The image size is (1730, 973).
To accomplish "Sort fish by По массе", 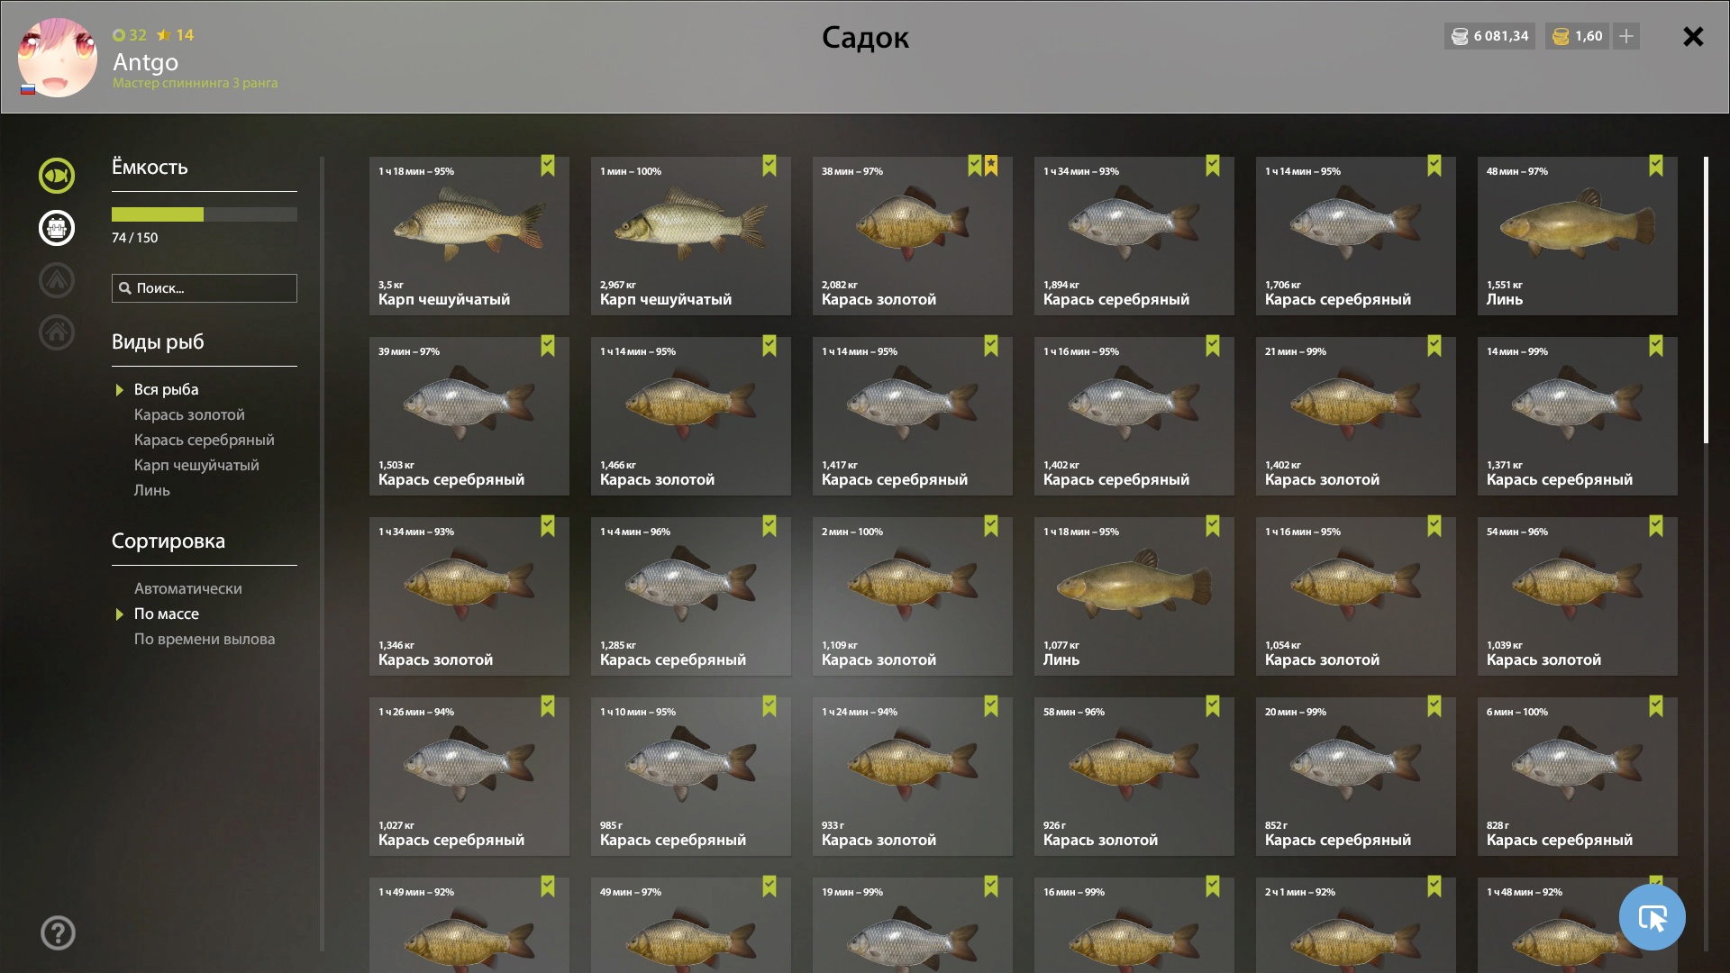I will coord(167,614).
